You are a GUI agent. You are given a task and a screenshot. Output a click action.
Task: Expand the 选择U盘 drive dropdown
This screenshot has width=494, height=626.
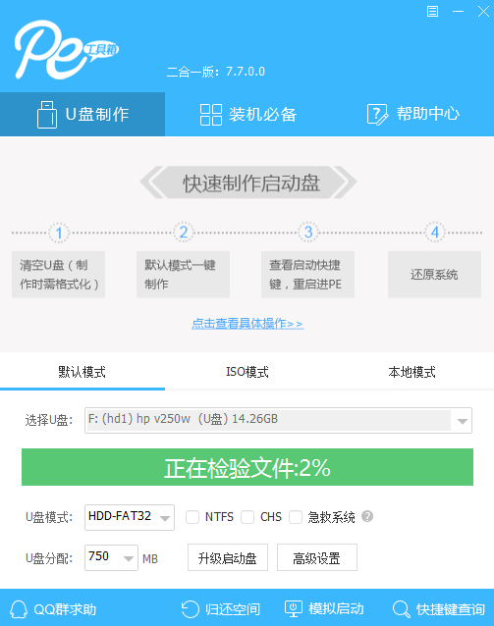(463, 421)
